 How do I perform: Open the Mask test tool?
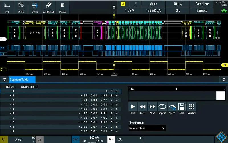point(21,7)
